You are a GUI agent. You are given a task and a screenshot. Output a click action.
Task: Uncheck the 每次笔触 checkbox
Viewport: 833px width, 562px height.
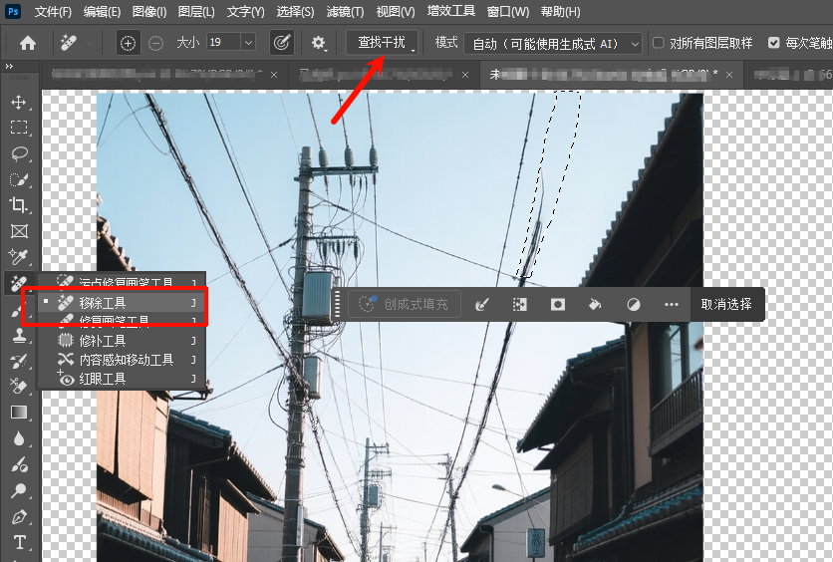point(774,43)
